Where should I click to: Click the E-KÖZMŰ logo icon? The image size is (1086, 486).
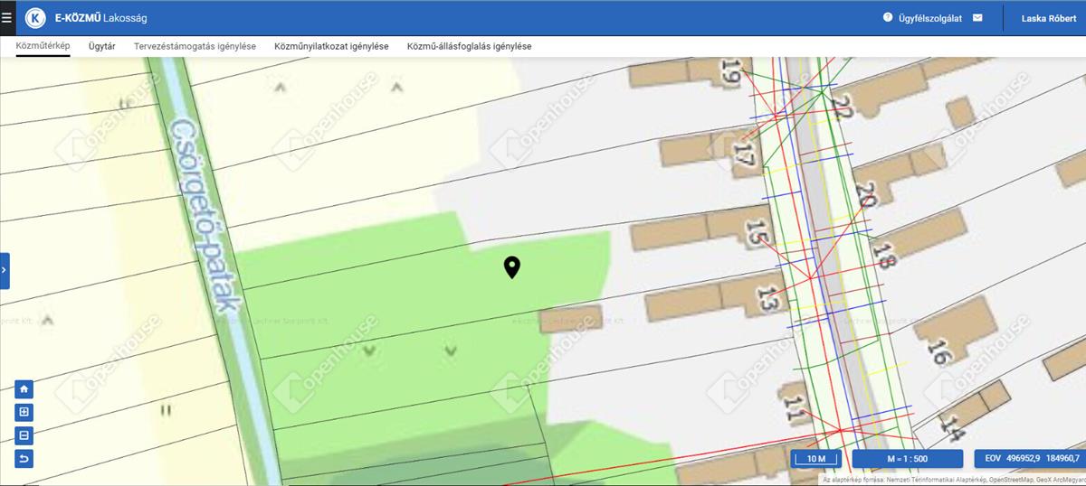click(x=35, y=17)
